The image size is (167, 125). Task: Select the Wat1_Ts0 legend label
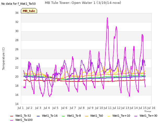(97, 116)
